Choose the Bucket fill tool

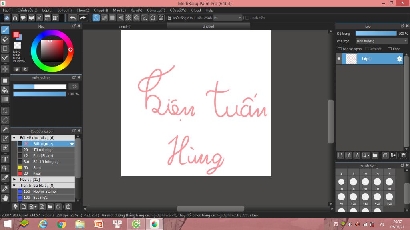pyautogui.click(x=5, y=90)
